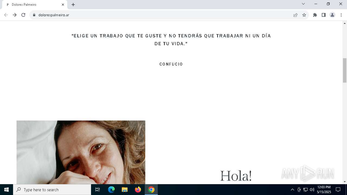The width and height of the screenshot is (347, 195).
Task: Open the taskbar clock and date
Action: tap(324, 190)
